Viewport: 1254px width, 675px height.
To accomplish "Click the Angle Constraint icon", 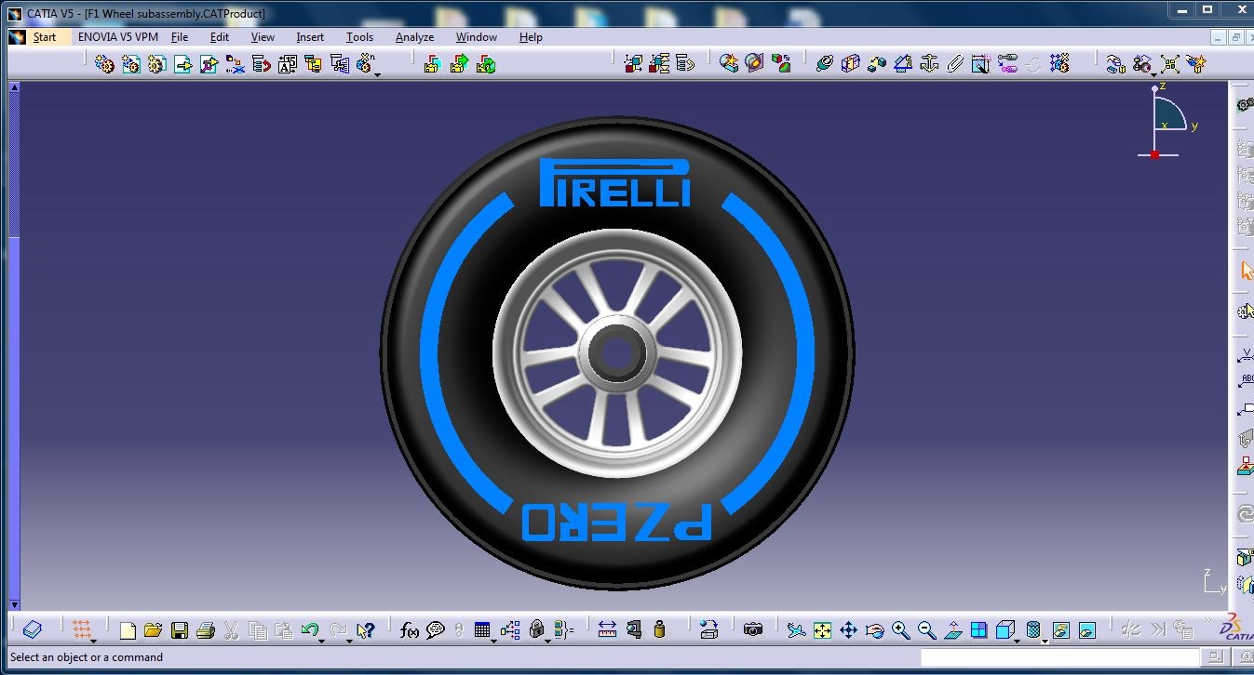I will [902, 63].
